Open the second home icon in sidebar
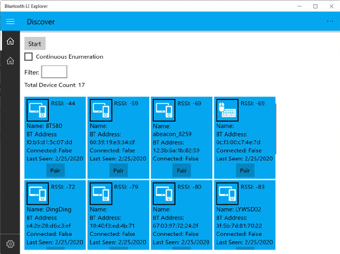This screenshot has height=254, width=340. click(10, 61)
